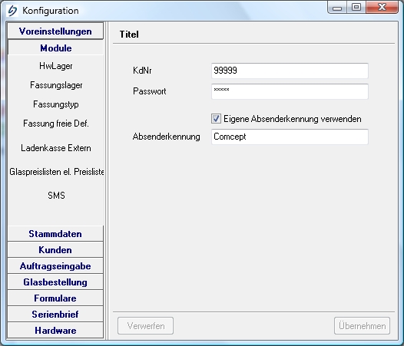Expand the Voreinstellungen section

click(55, 31)
